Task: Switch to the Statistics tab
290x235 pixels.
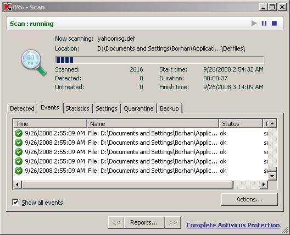Action: click(77, 108)
